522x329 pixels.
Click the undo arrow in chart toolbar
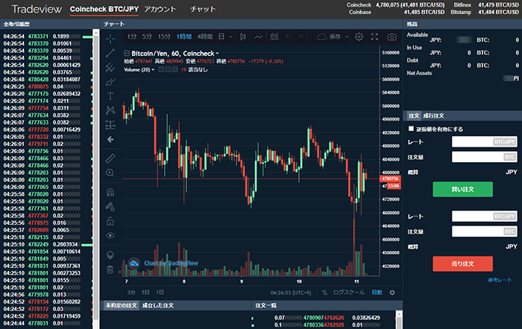(289, 37)
